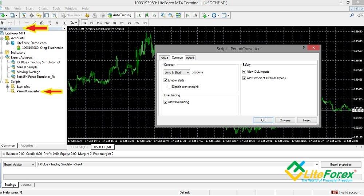This screenshot has width=364, height=196.
Task: Switch to the Inputs tab
Action: 190,58
